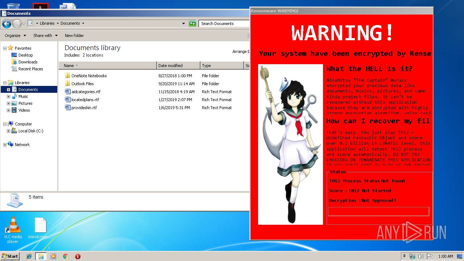The image size is (464, 261).
Task: Collapse the Favorites group
Action: pos(5,48)
